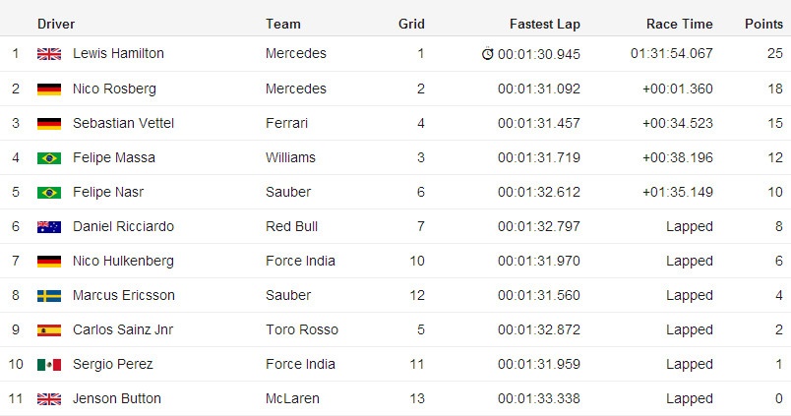Select Jenson Button driver name

(x=116, y=398)
